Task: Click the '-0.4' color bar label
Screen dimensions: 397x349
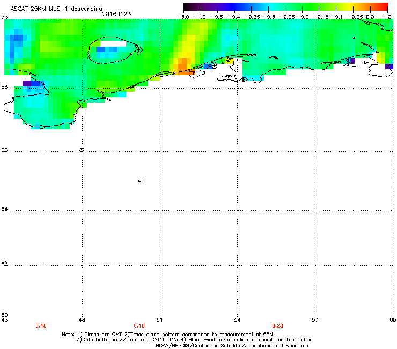Action: click(234, 17)
